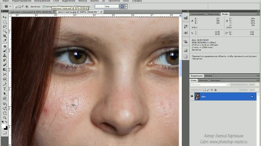Click Subtract from Selection icon in options bar

pos(23,6)
